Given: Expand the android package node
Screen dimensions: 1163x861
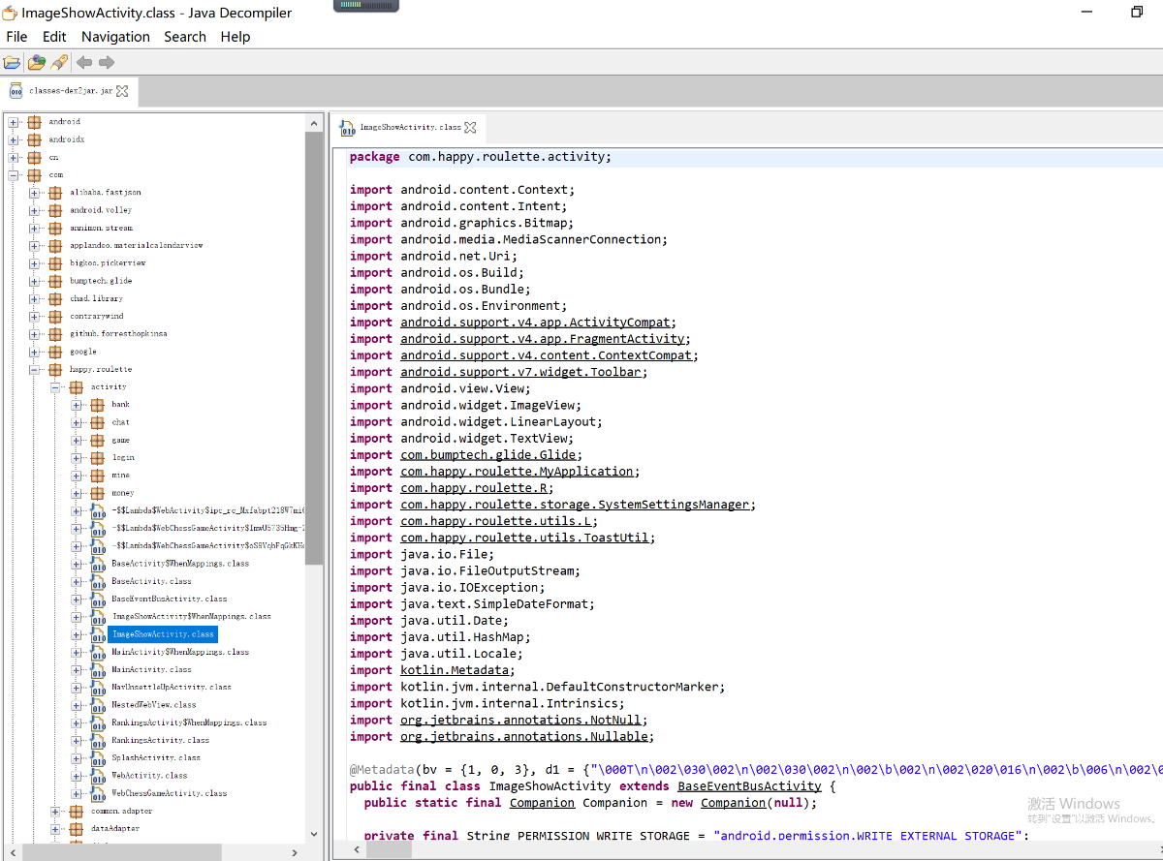Looking at the screenshot, I should tap(14, 122).
